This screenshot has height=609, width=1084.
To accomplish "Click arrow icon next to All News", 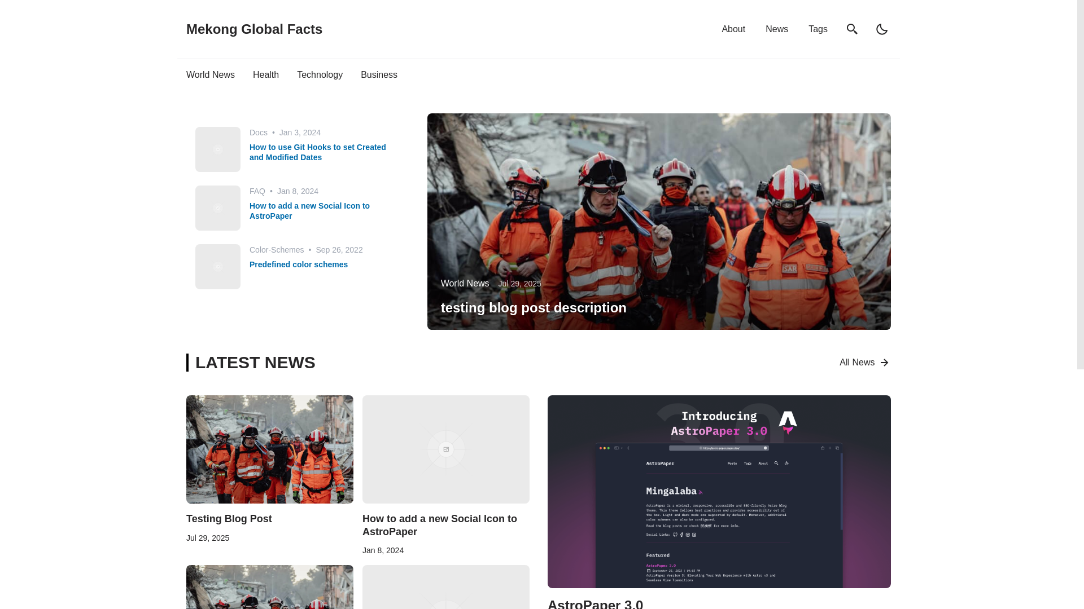I will [884, 363].
